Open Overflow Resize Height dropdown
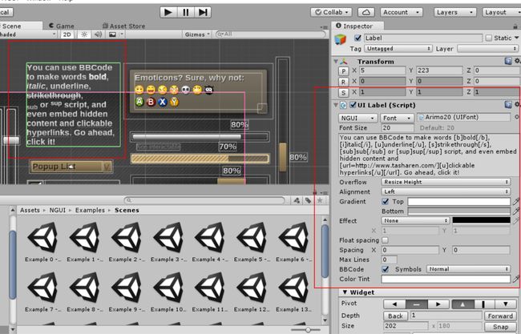Image resolution: width=521 pixels, height=334 pixels. tap(446, 182)
